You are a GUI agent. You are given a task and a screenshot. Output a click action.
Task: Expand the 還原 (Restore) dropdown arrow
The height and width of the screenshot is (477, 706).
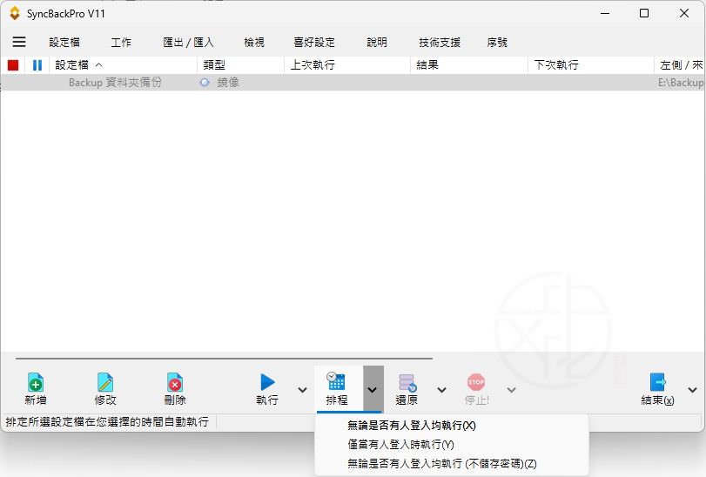(441, 390)
